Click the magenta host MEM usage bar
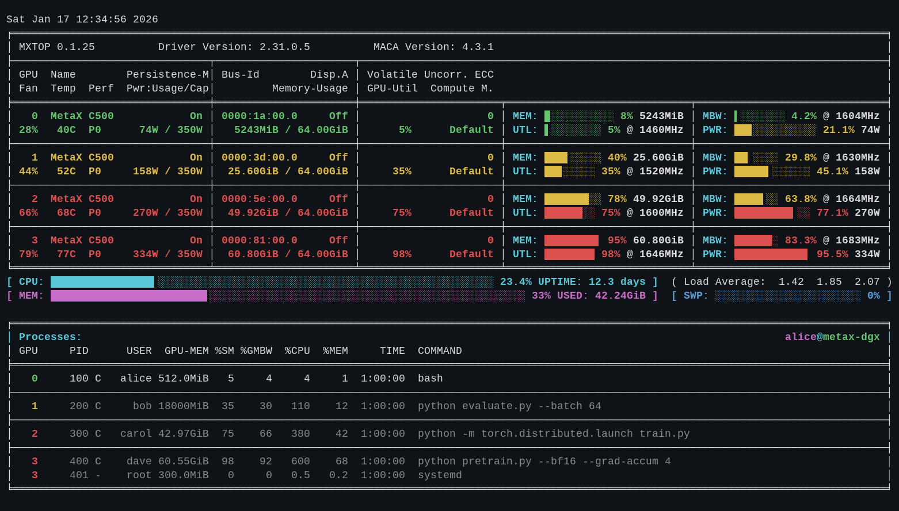This screenshot has height=511, width=899. (x=288, y=296)
